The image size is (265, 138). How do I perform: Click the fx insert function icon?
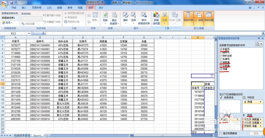point(43,33)
